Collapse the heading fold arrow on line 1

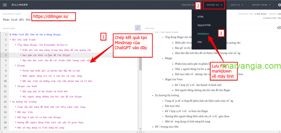pos(7,34)
